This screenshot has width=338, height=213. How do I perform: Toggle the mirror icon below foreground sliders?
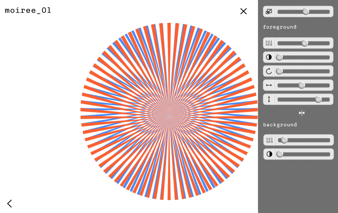tap(301, 113)
